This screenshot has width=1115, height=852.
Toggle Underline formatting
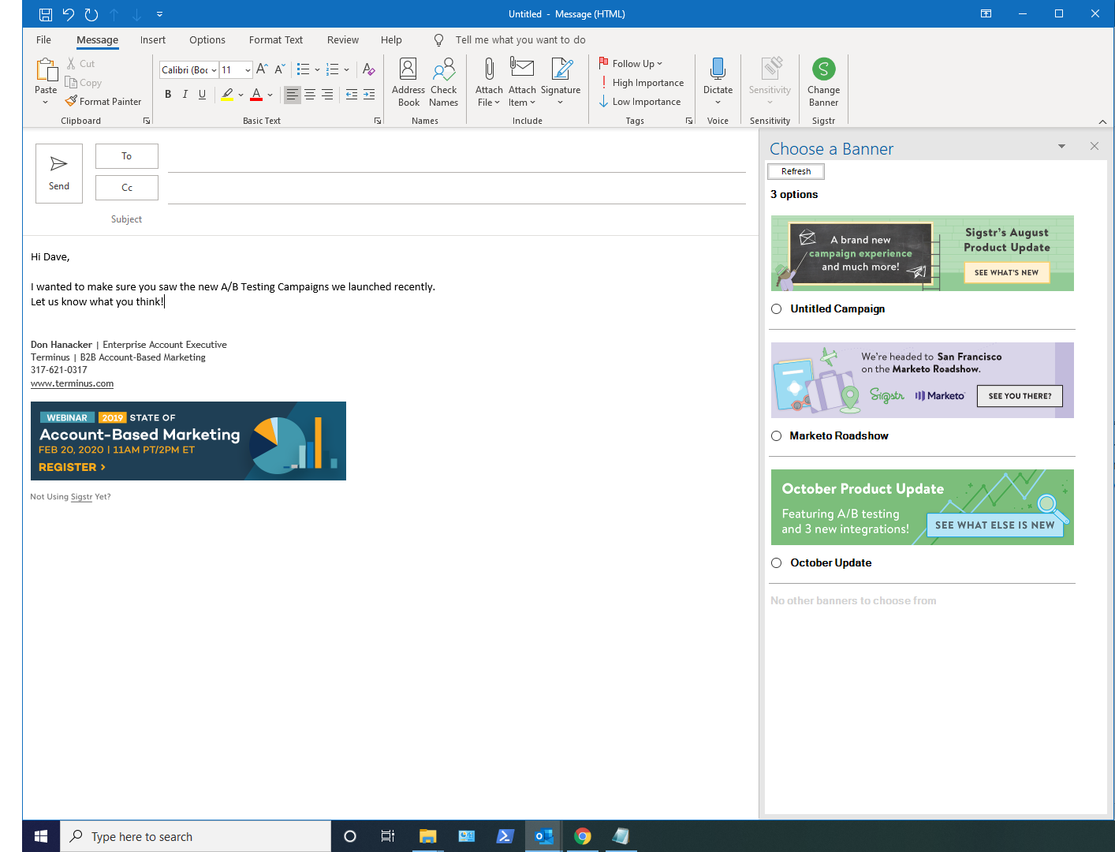203,95
